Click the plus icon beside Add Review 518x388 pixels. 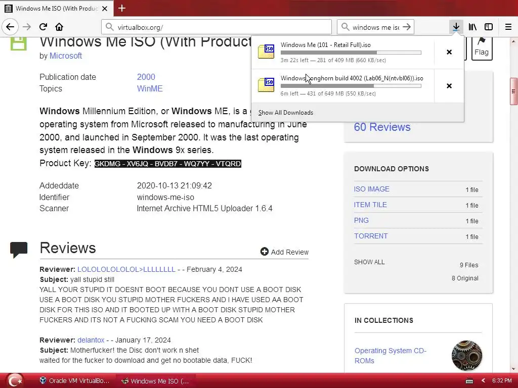pyautogui.click(x=264, y=252)
